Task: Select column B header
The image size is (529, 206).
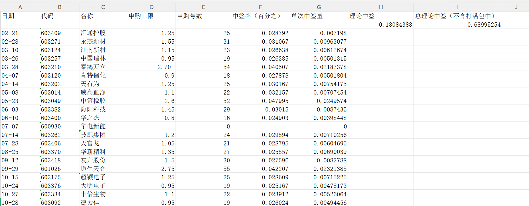Action: coord(59,7)
